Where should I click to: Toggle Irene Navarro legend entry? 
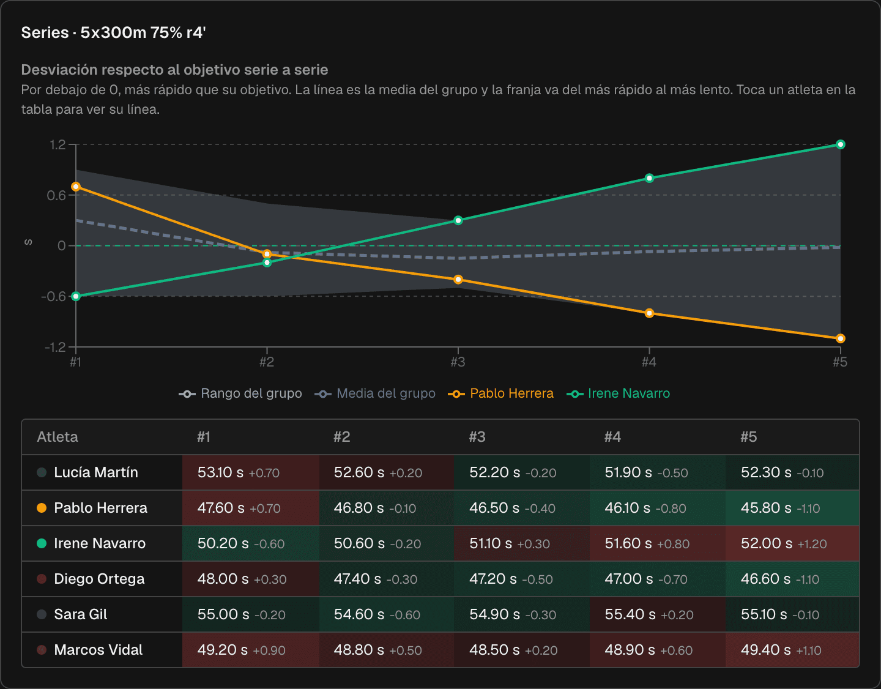(x=618, y=393)
